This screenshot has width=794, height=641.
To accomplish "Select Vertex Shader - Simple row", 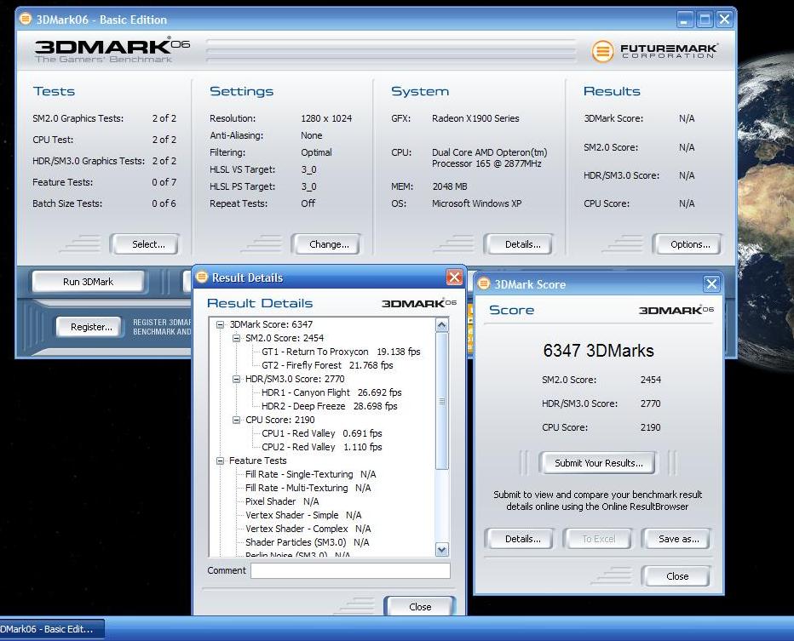I will [303, 516].
